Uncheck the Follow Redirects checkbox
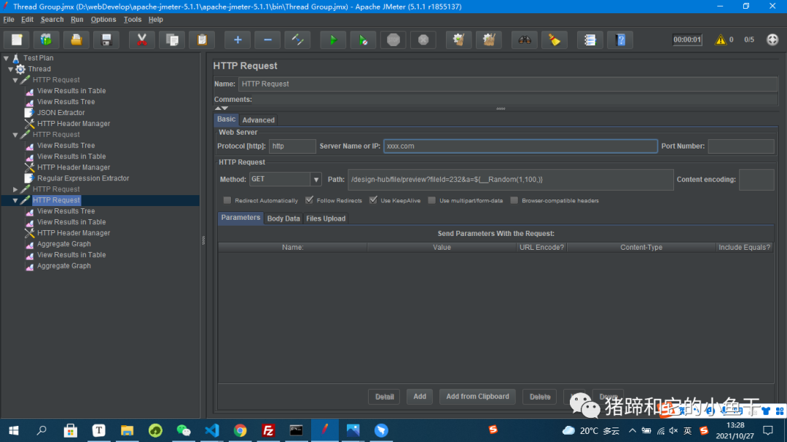Image resolution: width=787 pixels, height=442 pixels. click(309, 200)
